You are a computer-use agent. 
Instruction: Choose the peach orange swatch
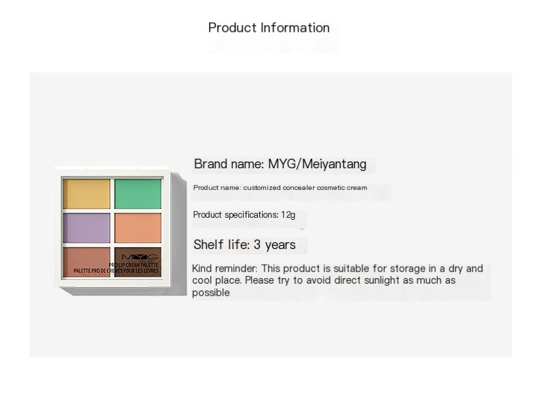138,228
